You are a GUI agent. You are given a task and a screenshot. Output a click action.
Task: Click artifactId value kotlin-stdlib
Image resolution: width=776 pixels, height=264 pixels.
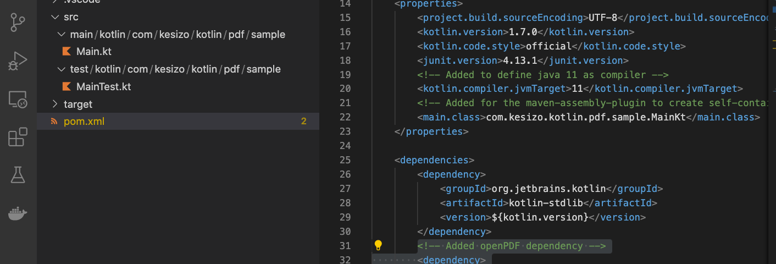click(546, 203)
